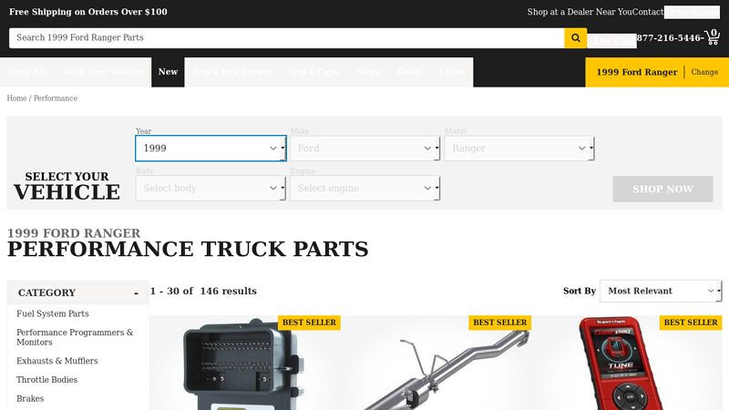Click Shop at a Dealer Near You

pyautogui.click(x=580, y=12)
